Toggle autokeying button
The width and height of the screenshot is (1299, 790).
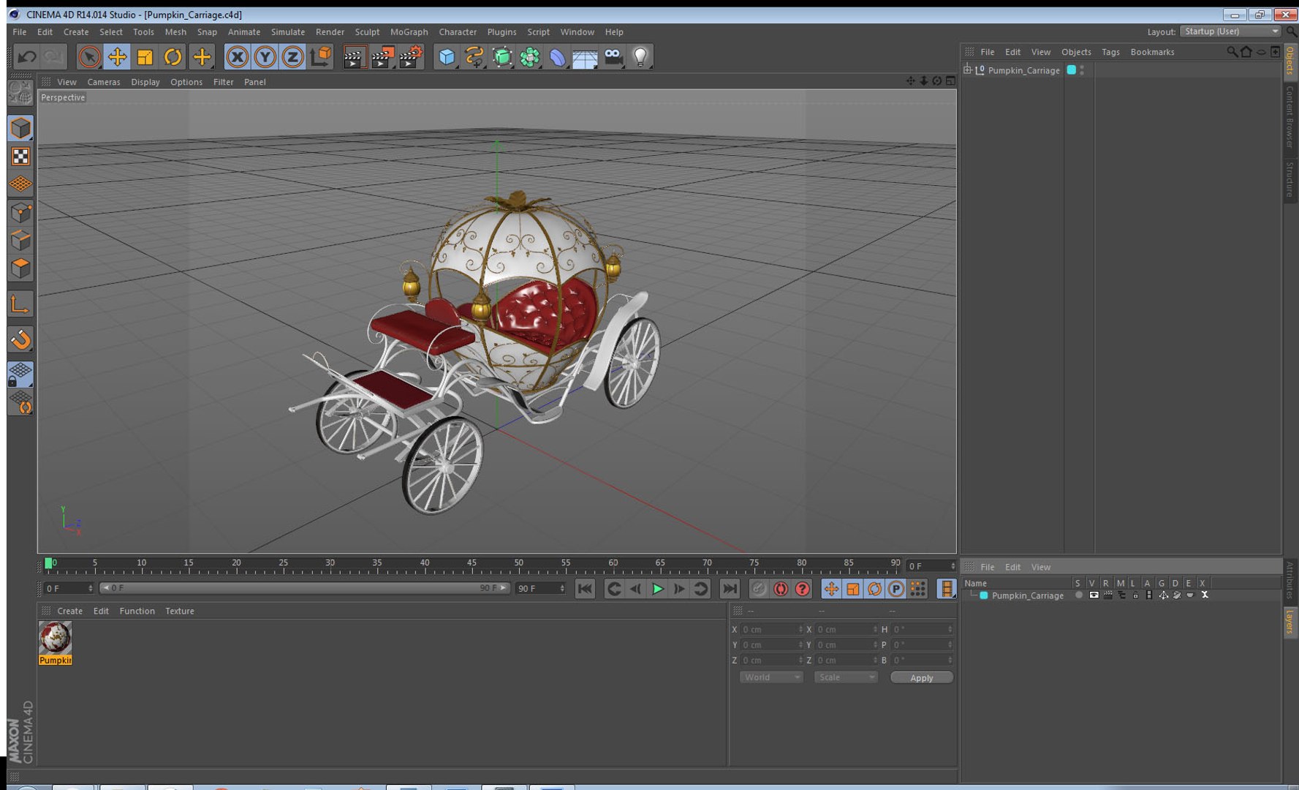[781, 589]
